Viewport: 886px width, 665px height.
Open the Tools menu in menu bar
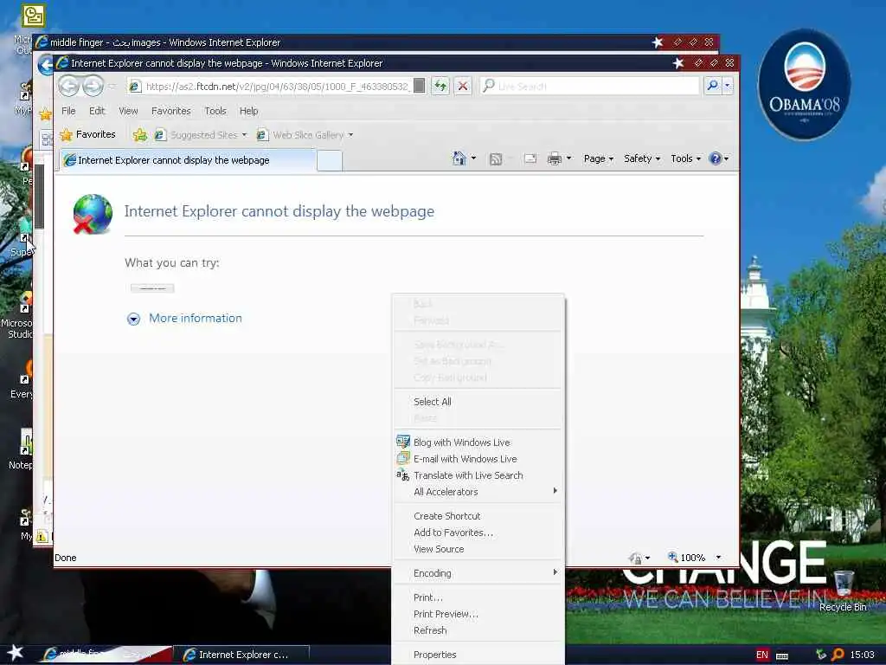pyautogui.click(x=215, y=111)
